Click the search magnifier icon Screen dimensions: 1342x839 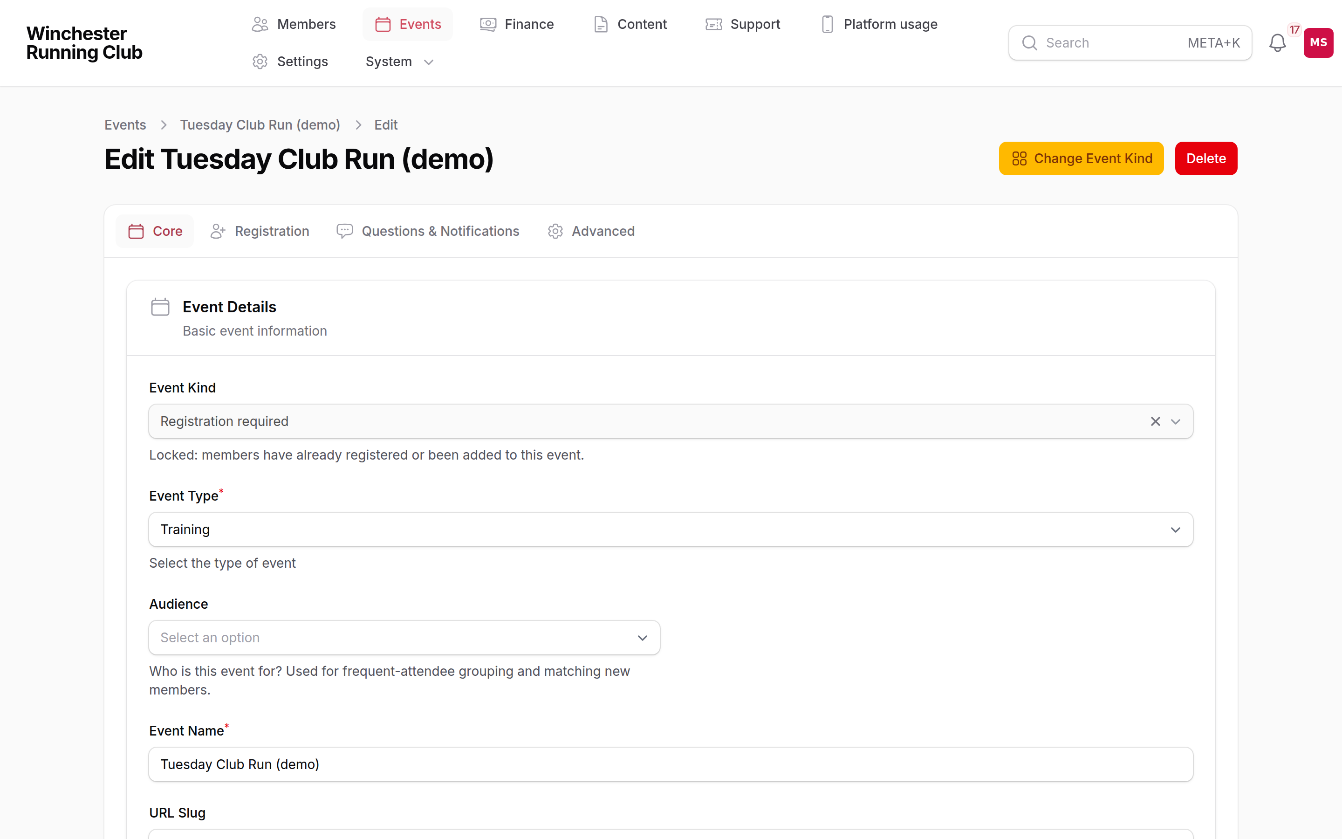coord(1029,43)
